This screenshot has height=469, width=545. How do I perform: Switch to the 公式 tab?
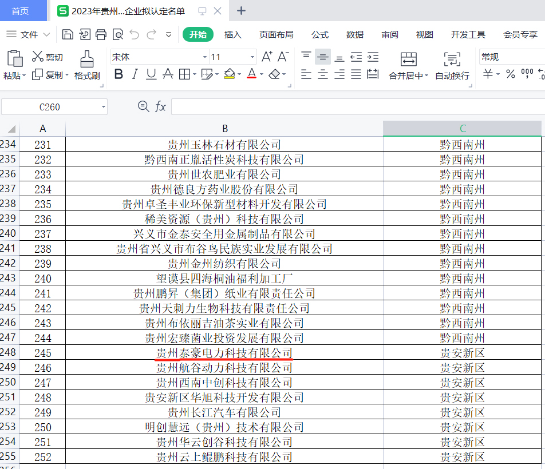[320, 35]
